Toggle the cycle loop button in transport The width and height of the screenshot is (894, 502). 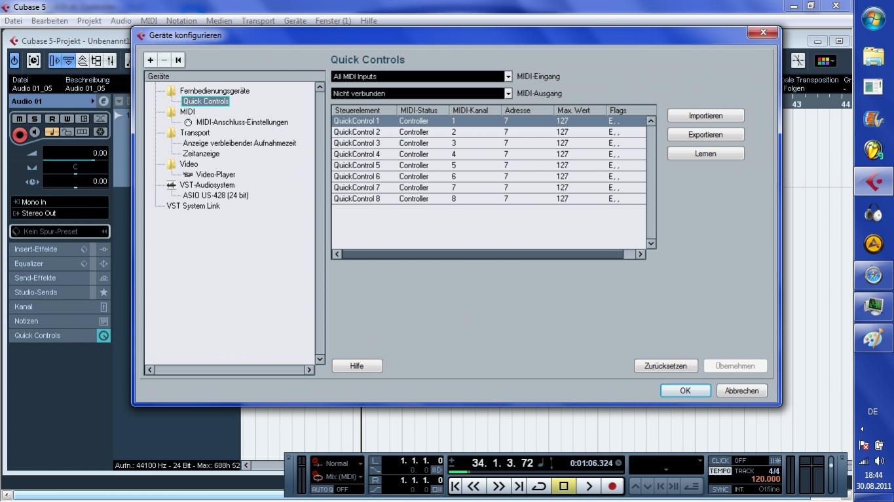click(539, 486)
